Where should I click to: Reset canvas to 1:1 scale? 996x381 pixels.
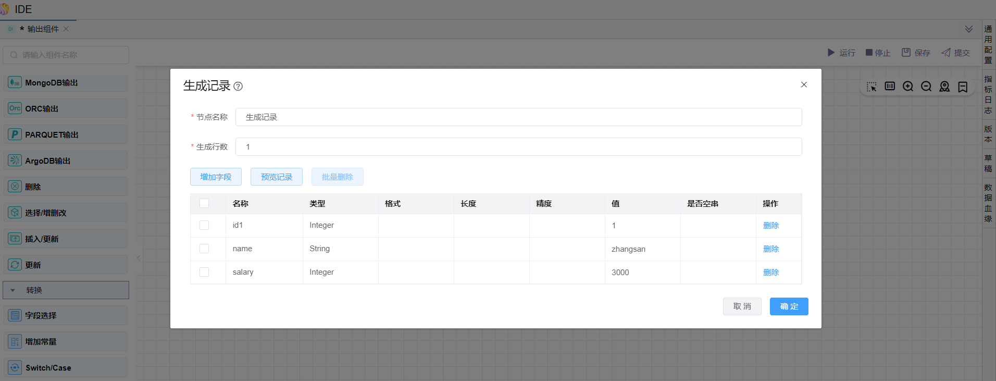(890, 87)
